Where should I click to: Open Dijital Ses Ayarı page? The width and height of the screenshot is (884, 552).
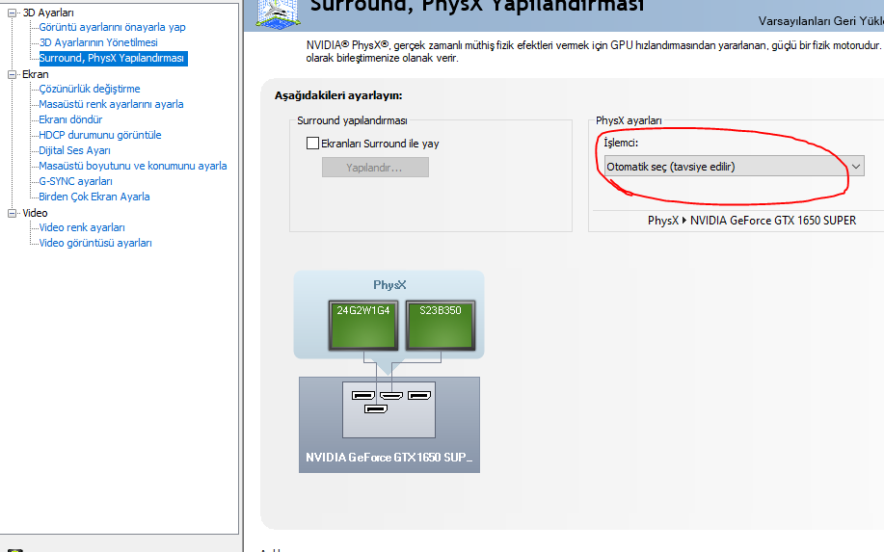74,150
